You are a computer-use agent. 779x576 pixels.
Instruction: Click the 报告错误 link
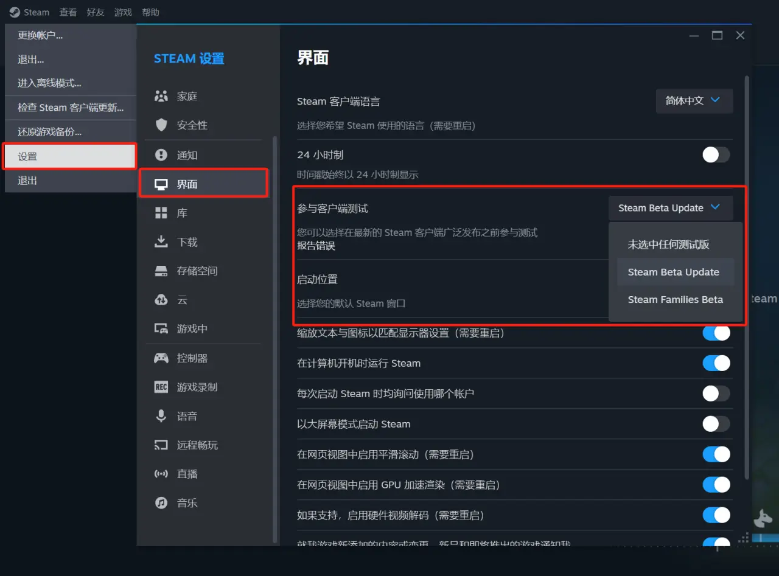point(316,246)
